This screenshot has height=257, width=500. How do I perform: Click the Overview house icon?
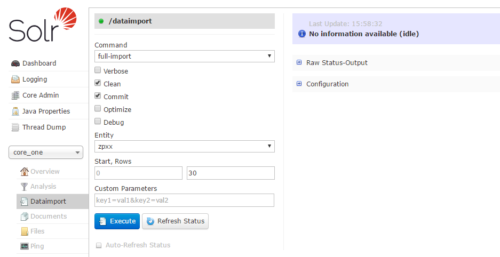point(24,172)
